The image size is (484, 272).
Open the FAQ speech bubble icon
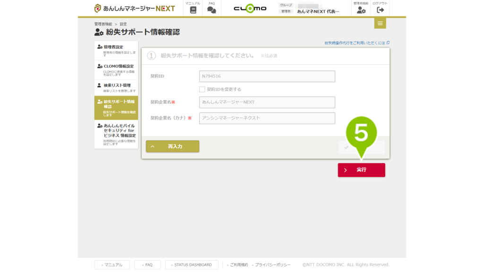tap(212, 9)
